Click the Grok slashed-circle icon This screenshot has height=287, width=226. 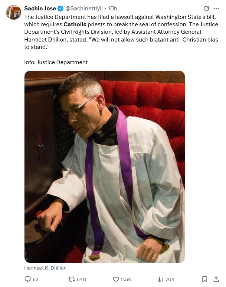coord(206,9)
